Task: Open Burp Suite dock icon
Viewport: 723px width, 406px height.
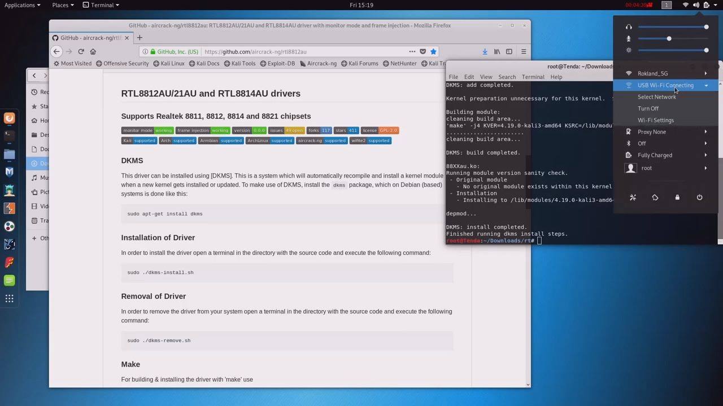Action: point(9,208)
